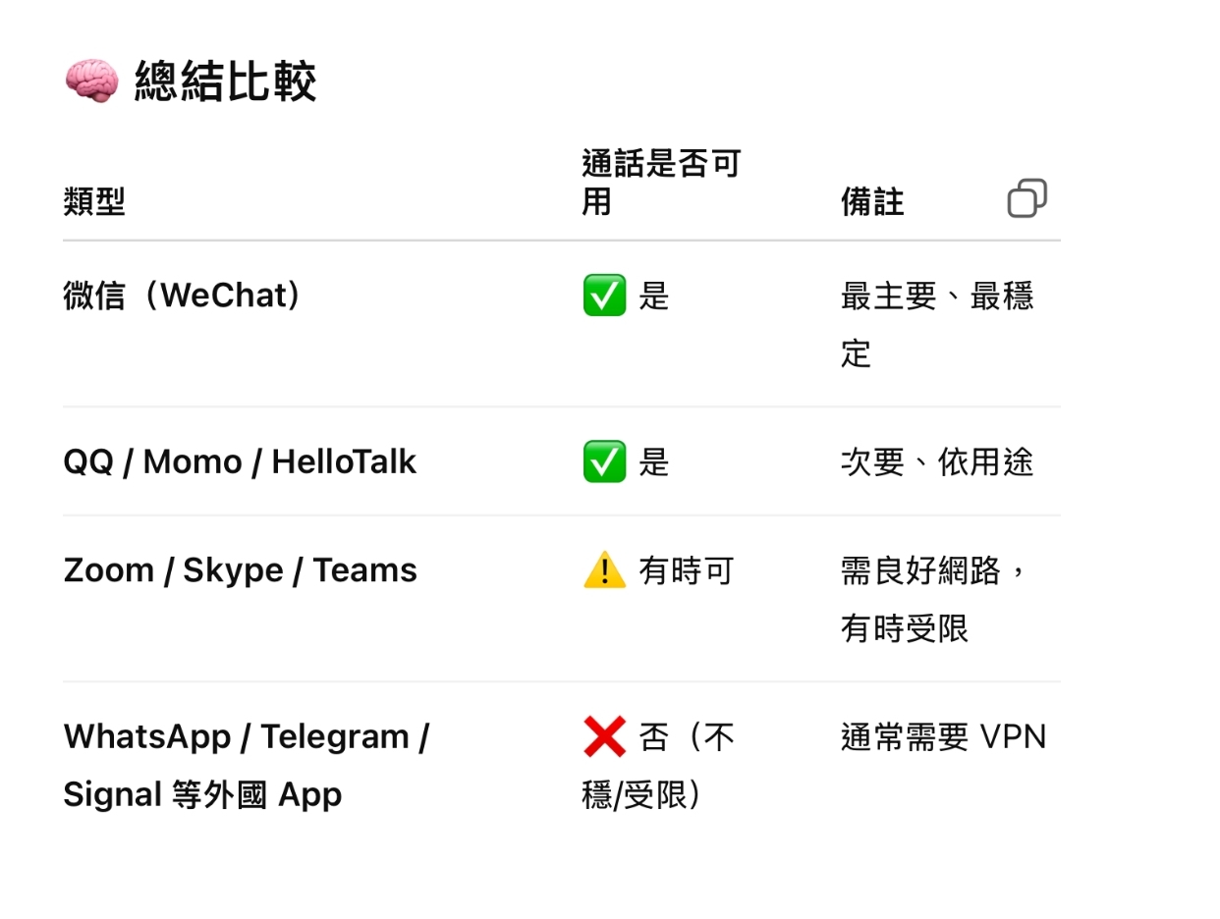Click the red X icon in the WhatsApp row
This screenshot has width=1220, height=919.
(604, 736)
